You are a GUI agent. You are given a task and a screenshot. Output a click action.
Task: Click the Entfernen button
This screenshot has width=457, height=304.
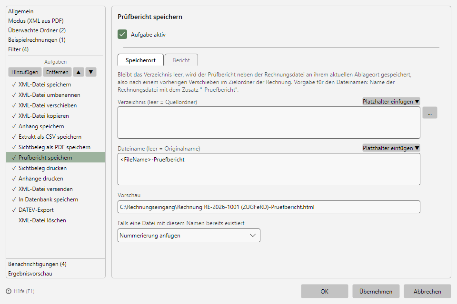57,72
